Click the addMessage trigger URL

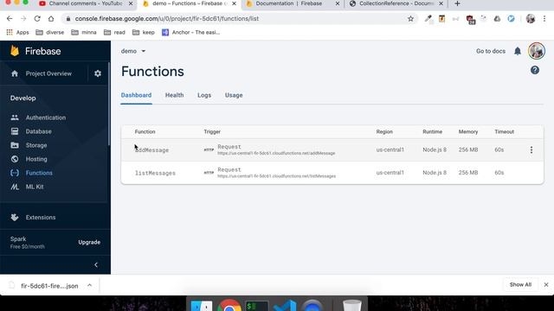(276, 154)
